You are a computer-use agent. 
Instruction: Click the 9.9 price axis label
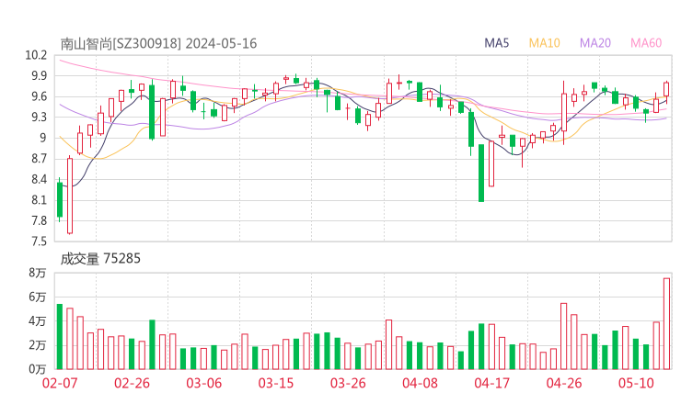coord(39,76)
